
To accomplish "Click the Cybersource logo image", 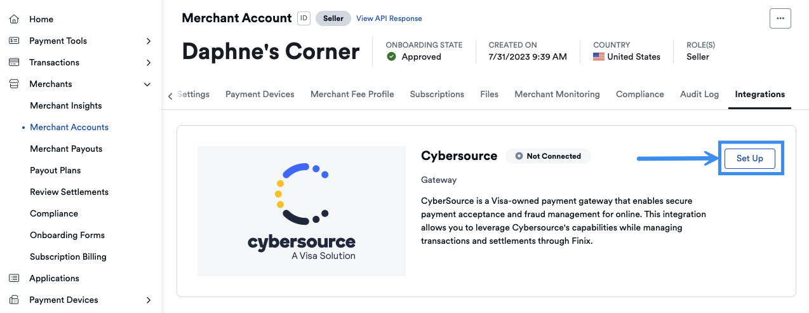I will [302, 211].
